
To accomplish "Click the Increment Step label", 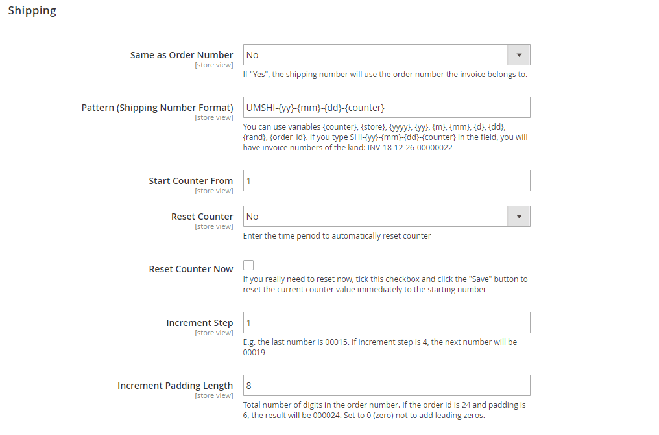I will pyautogui.click(x=199, y=323).
